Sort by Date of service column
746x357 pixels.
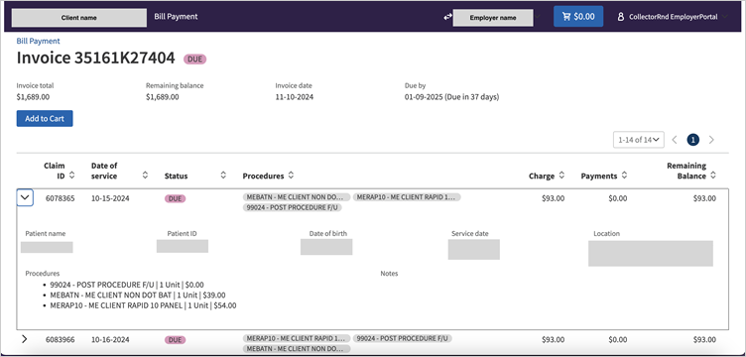click(146, 176)
